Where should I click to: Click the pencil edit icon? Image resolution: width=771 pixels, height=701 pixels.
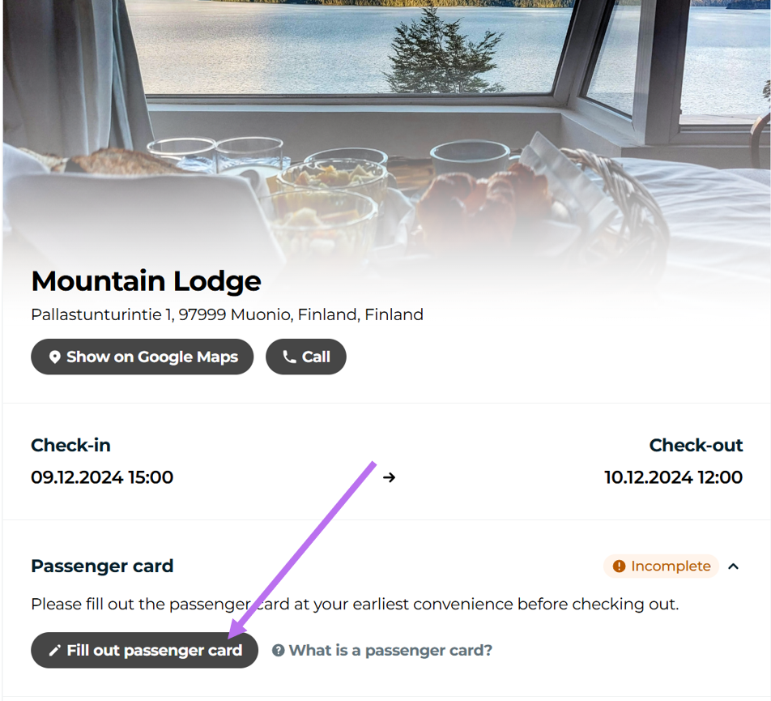coord(54,651)
